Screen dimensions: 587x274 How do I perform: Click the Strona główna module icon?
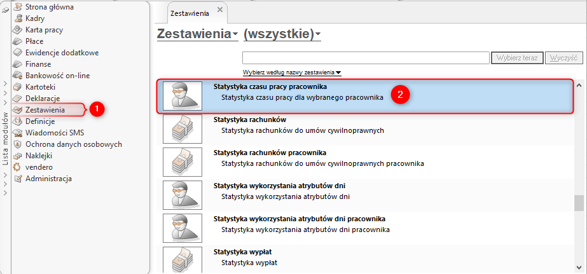(18, 7)
